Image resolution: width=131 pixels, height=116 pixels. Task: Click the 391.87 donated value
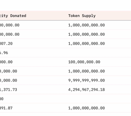[x=6, y=108]
